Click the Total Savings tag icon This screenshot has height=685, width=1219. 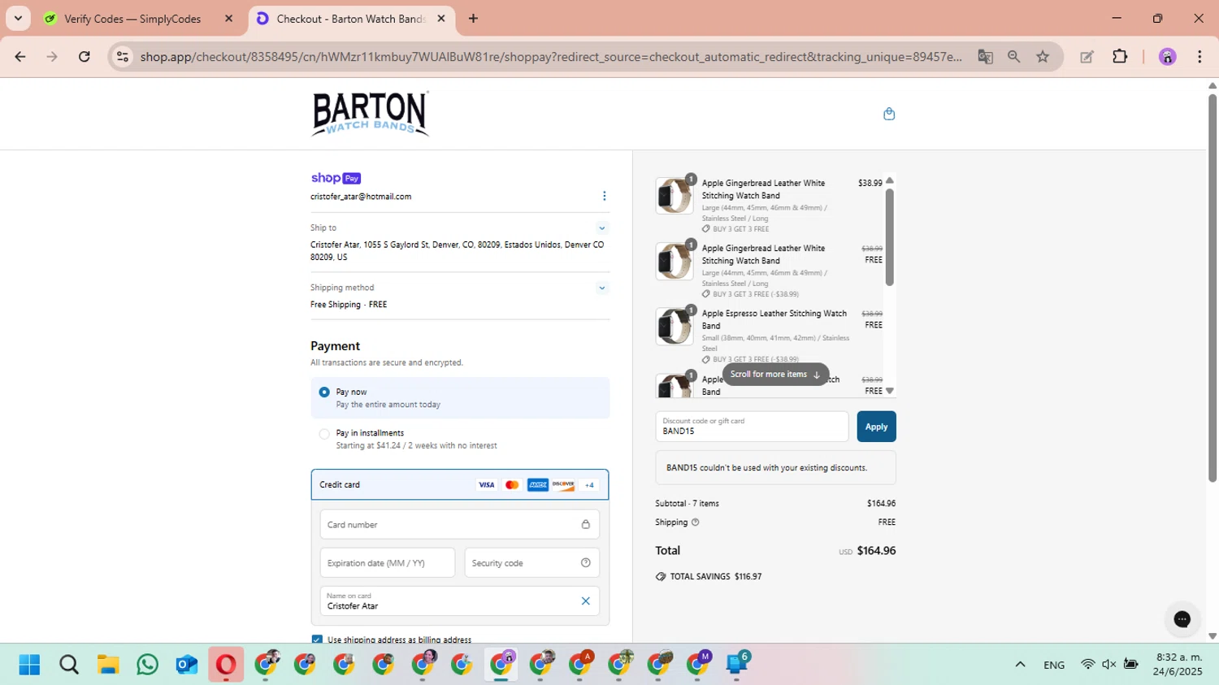661,577
